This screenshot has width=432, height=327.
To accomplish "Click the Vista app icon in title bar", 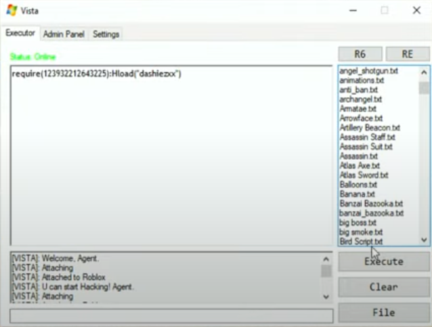I will [x=12, y=10].
